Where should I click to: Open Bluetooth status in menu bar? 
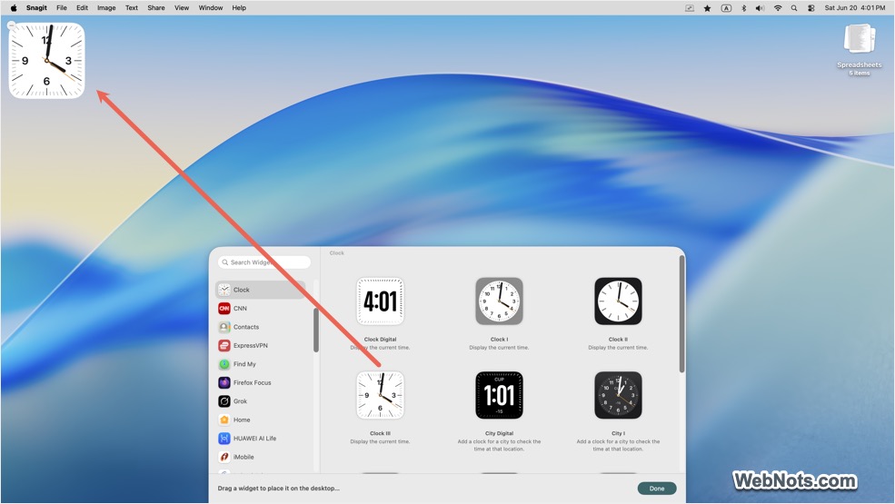[743, 8]
